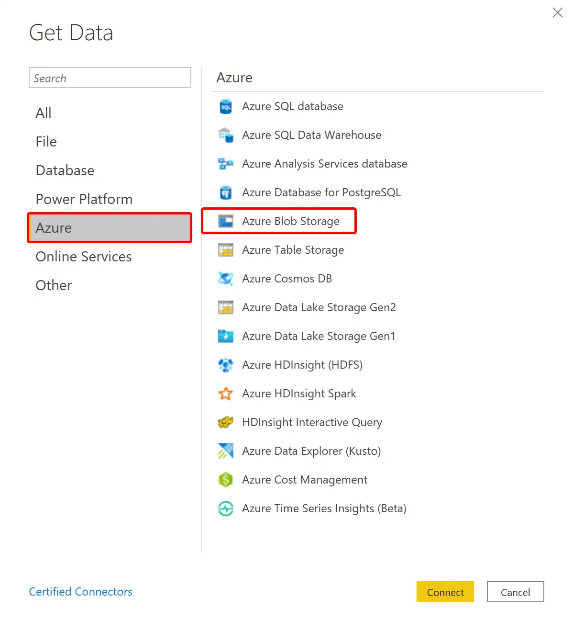
Task: Select 'Azure Cosmos DB' text
Action: 287,279
